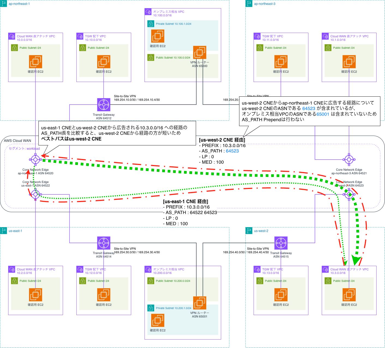Click the '- AS_PATH : 64523' line

point(219,151)
